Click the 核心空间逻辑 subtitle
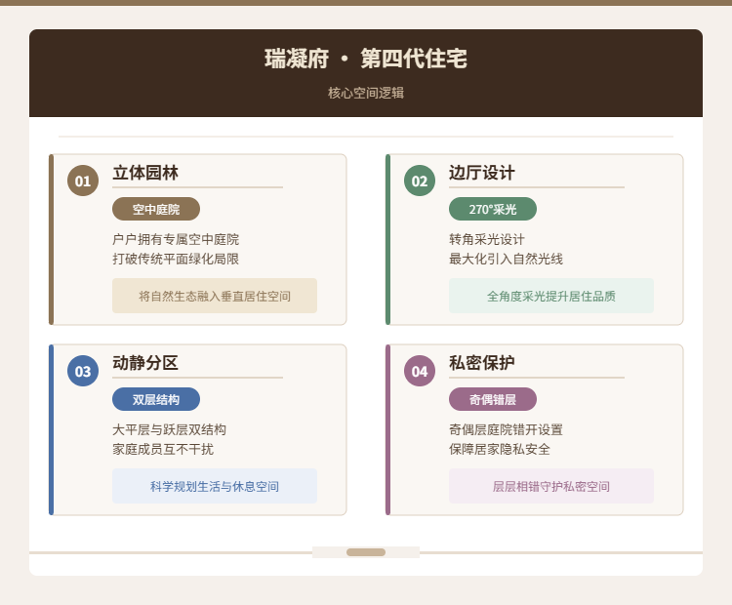 coord(366,93)
